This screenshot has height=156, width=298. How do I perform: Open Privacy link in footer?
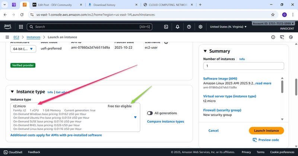click(x=246, y=152)
